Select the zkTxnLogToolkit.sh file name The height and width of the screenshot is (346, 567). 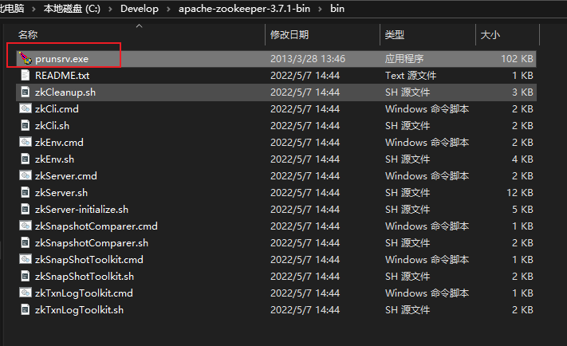(x=79, y=310)
